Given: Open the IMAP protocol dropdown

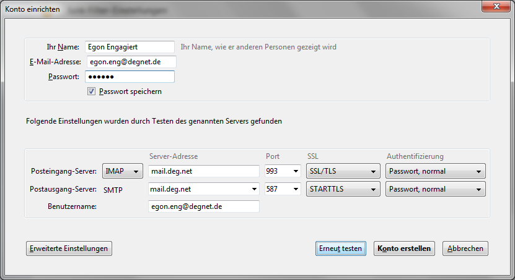Looking at the screenshot, I should (123, 171).
